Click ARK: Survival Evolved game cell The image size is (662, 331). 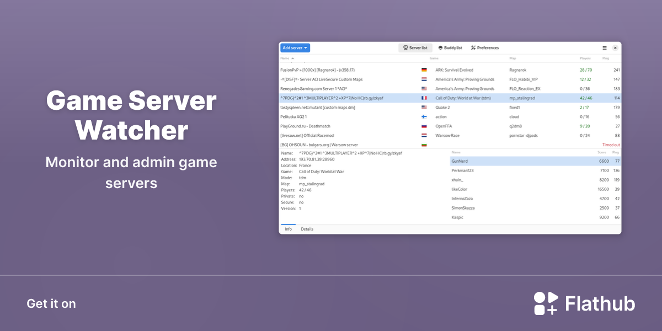454,70
